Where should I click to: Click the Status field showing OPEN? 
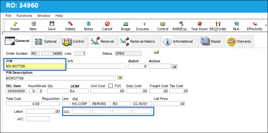point(128,53)
